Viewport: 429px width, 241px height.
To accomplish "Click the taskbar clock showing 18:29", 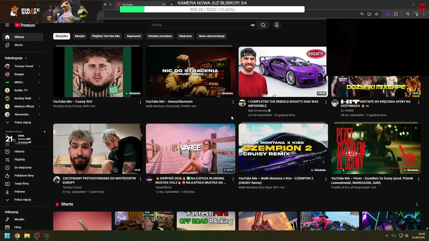I will coord(419,236).
